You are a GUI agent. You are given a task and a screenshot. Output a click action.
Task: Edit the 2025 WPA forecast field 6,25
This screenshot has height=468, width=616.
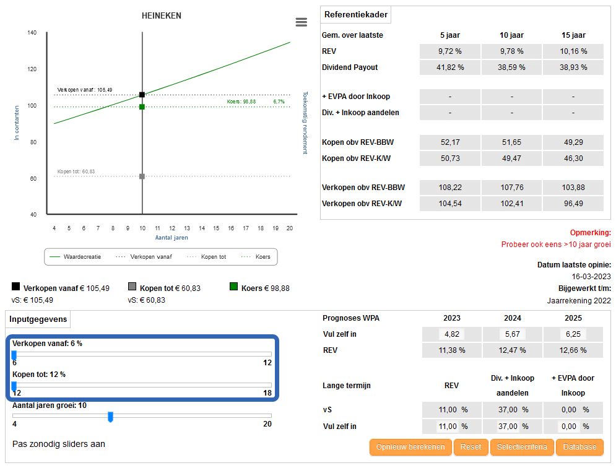tap(573, 334)
